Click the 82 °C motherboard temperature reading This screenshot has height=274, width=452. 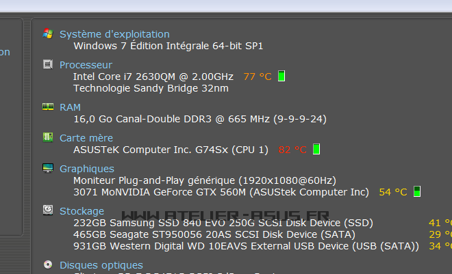pos(292,149)
